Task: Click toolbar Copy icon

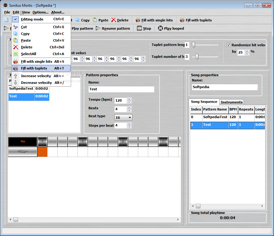Action: pos(78,20)
